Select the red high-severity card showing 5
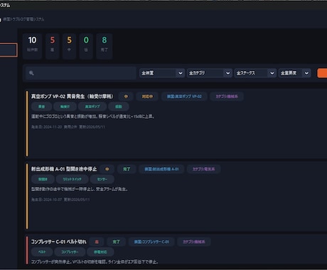Screen dimensions: 327x270 click(53, 46)
